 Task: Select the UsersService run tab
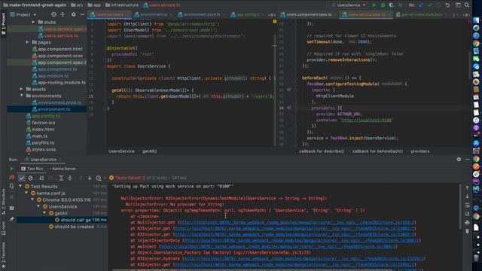(x=41, y=160)
